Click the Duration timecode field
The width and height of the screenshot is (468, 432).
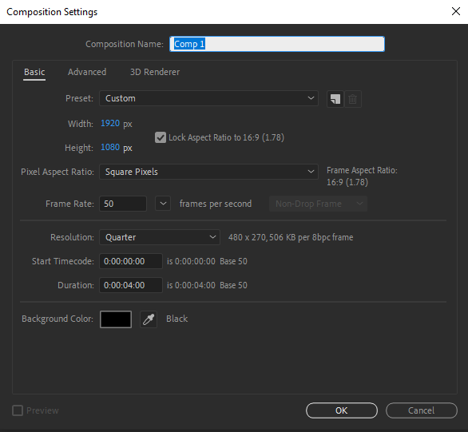(x=131, y=285)
